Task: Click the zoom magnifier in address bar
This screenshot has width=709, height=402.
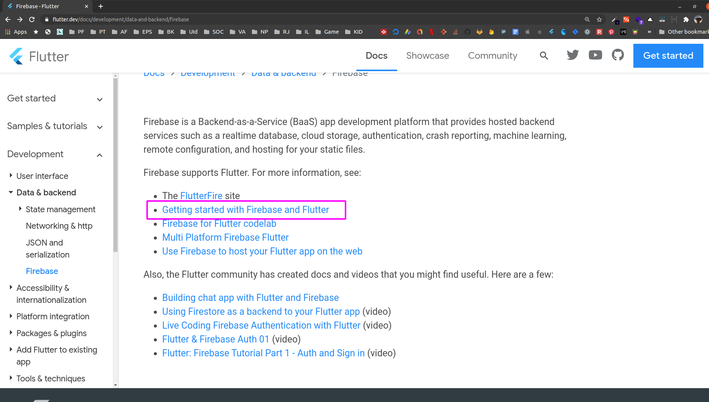Action: [587, 19]
